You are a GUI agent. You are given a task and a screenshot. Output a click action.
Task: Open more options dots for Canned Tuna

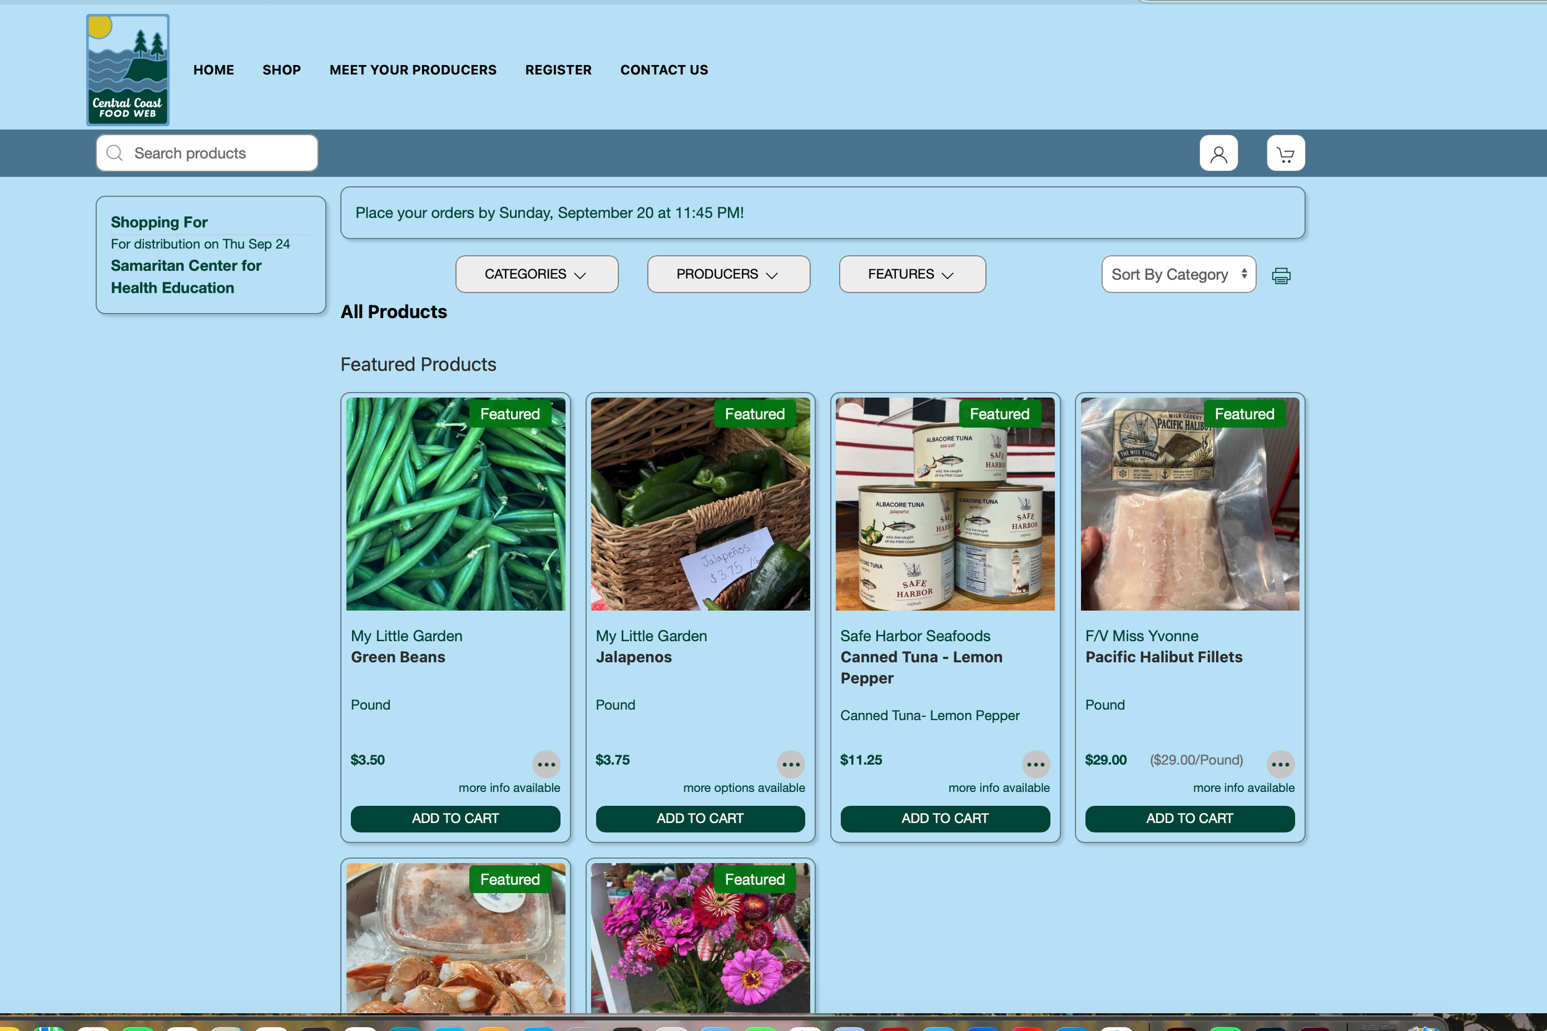point(1035,764)
